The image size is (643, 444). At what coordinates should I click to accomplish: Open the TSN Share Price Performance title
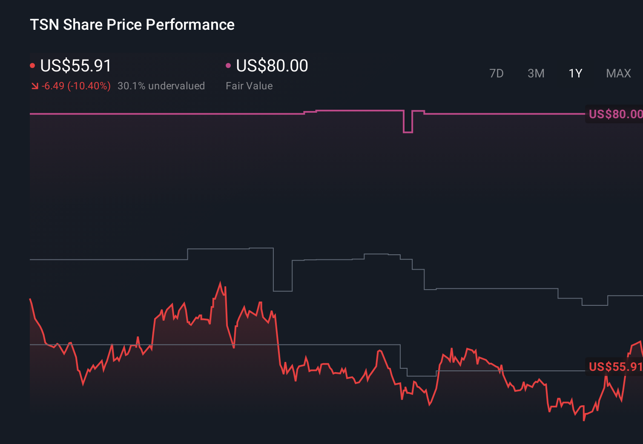132,25
